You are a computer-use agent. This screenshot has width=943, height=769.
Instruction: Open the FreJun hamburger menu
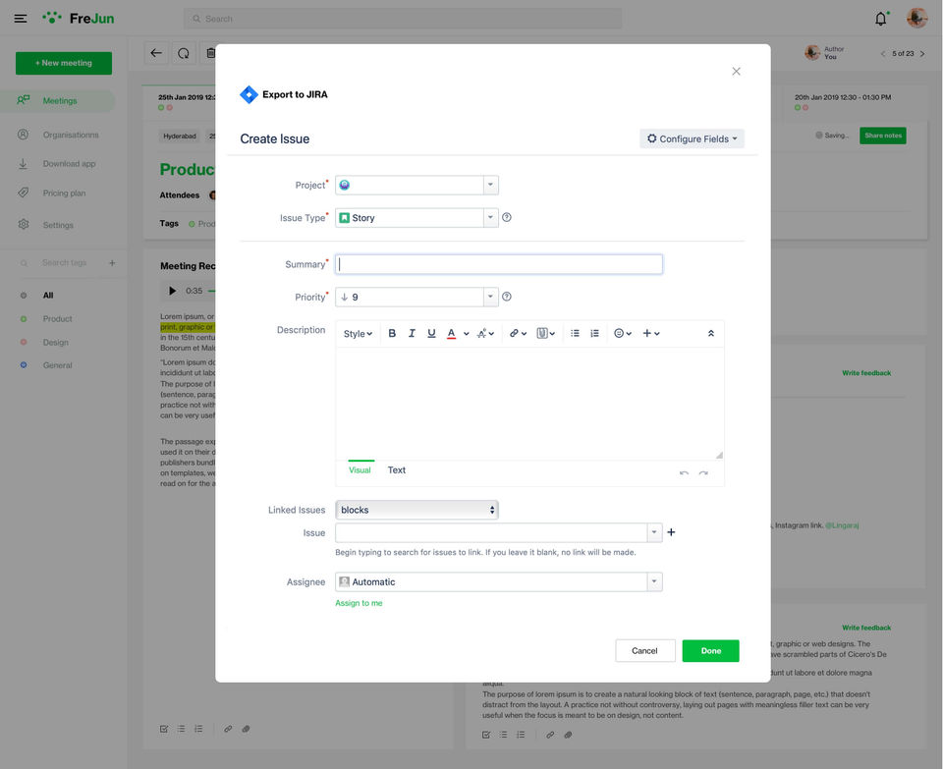pyautogui.click(x=21, y=19)
